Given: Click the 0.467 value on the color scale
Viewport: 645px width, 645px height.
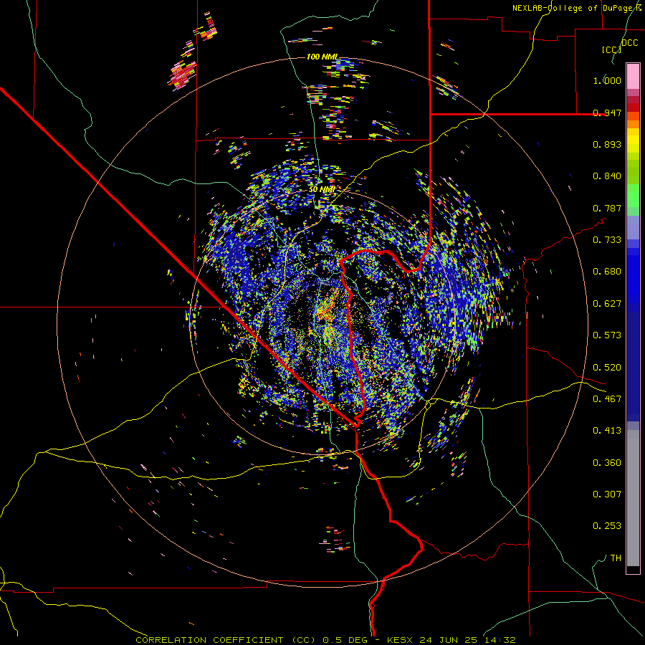Looking at the screenshot, I should [x=607, y=399].
